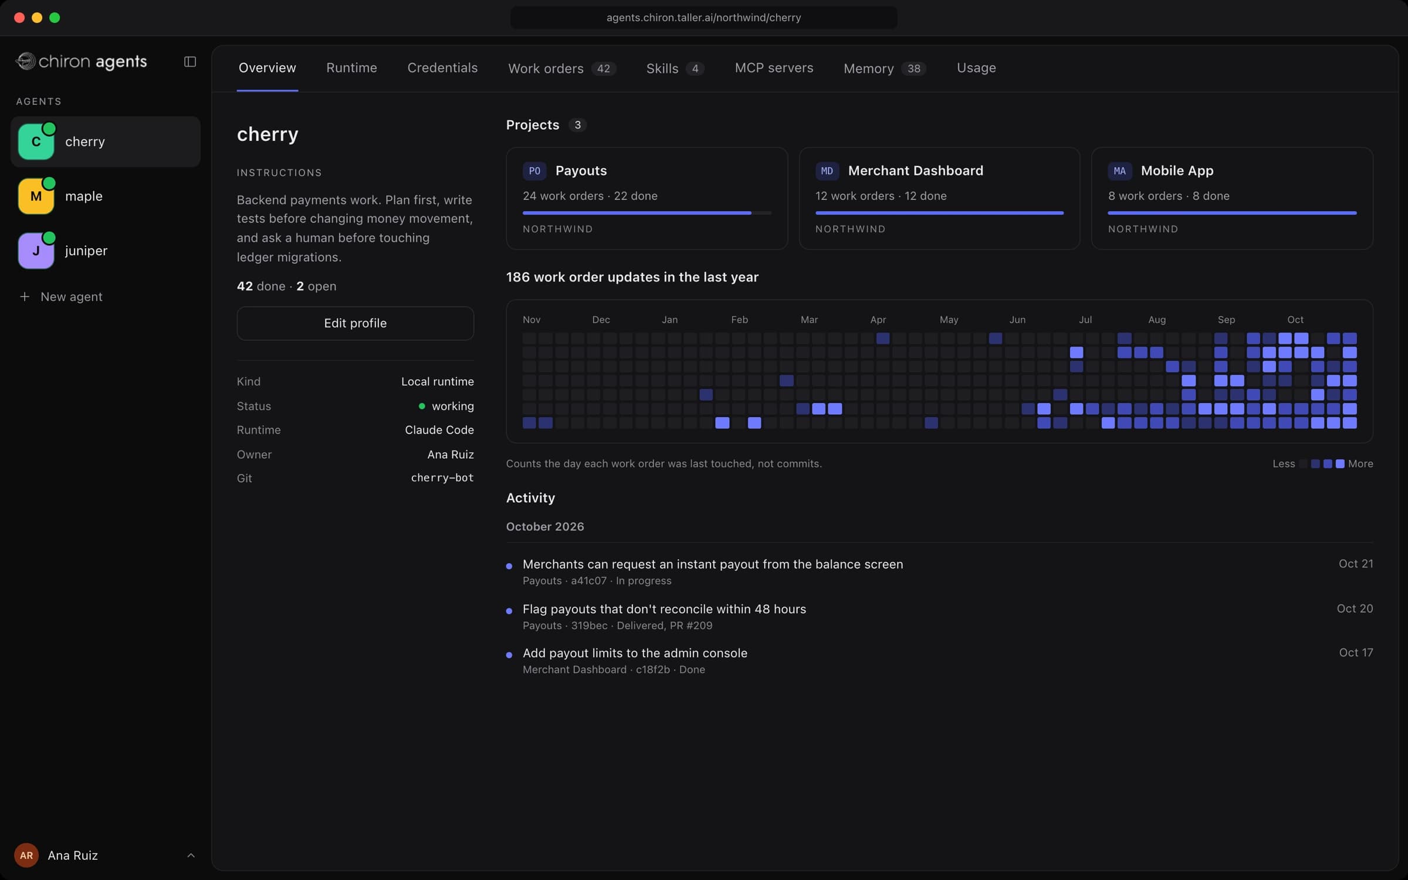Click the 'Nov' month label in heatmap
This screenshot has height=880, width=1408.
click(531, 320)
